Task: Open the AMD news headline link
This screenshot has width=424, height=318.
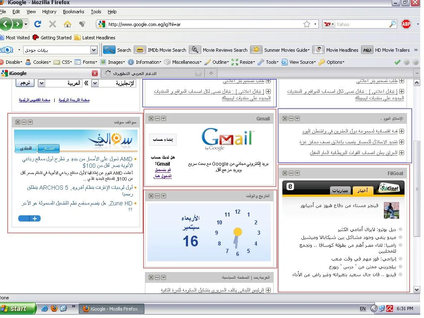Action: coord(79,162)
